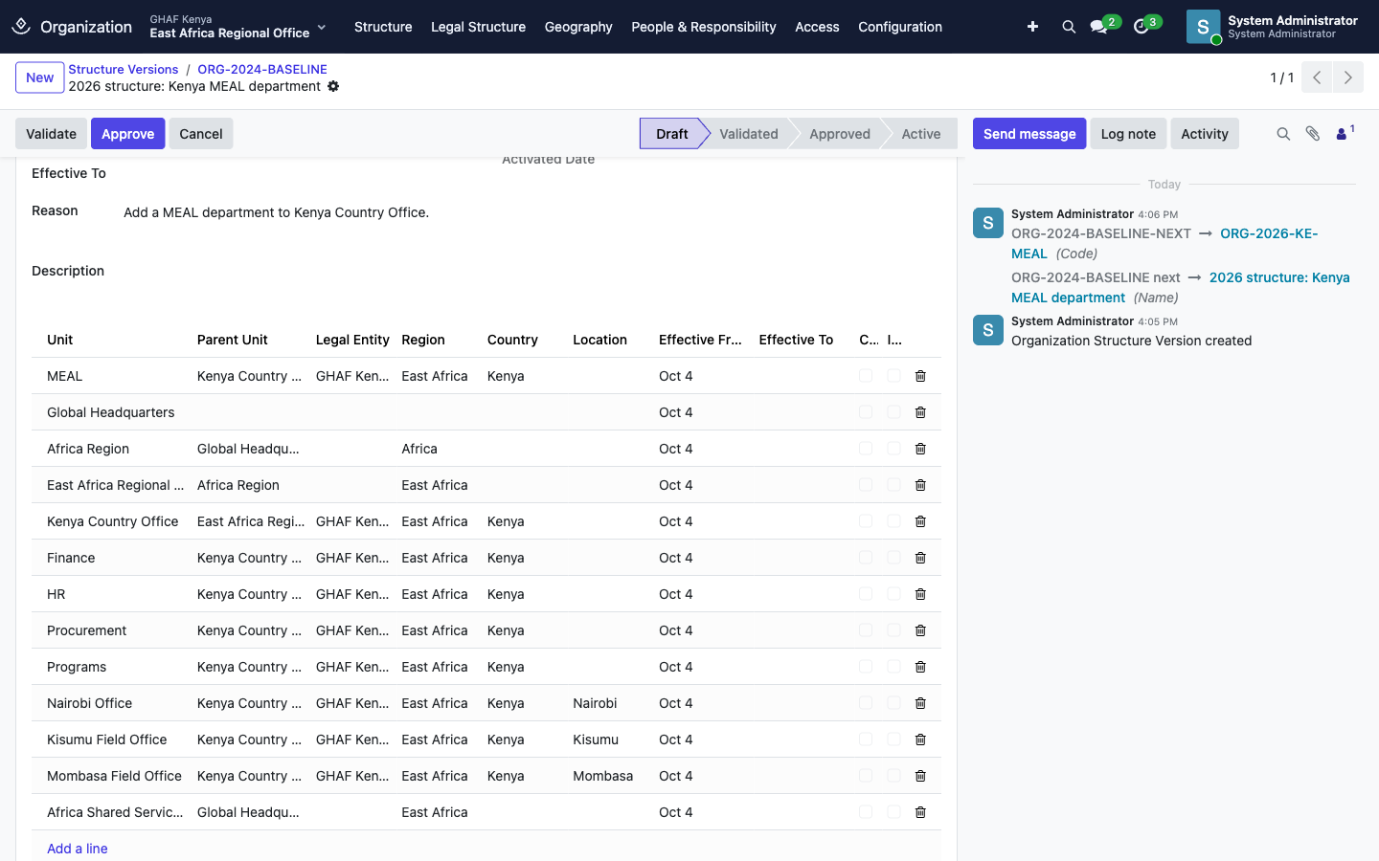This screenshot has width=1379, height=861.
Task: Expand the company switcher East Africa Regional Office
Action: (x=238, y=27)
